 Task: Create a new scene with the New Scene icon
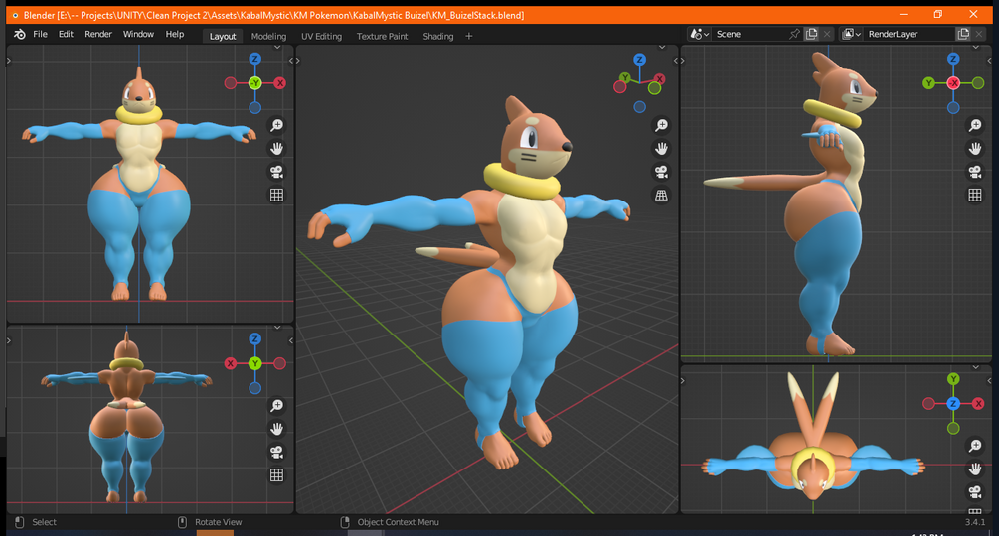pos(811,35)
